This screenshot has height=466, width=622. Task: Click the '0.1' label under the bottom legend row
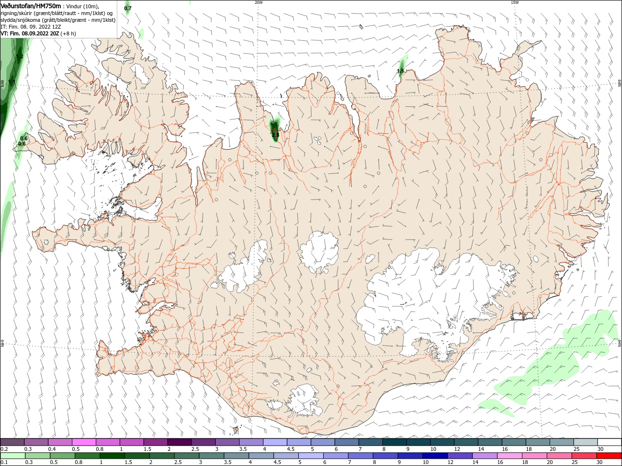pos(4,462)
